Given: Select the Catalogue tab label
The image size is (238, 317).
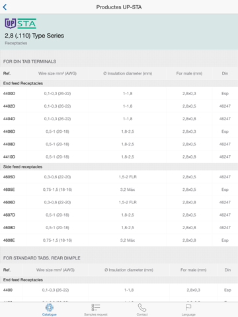Looking at the screenshot, I should click(50, 314).
